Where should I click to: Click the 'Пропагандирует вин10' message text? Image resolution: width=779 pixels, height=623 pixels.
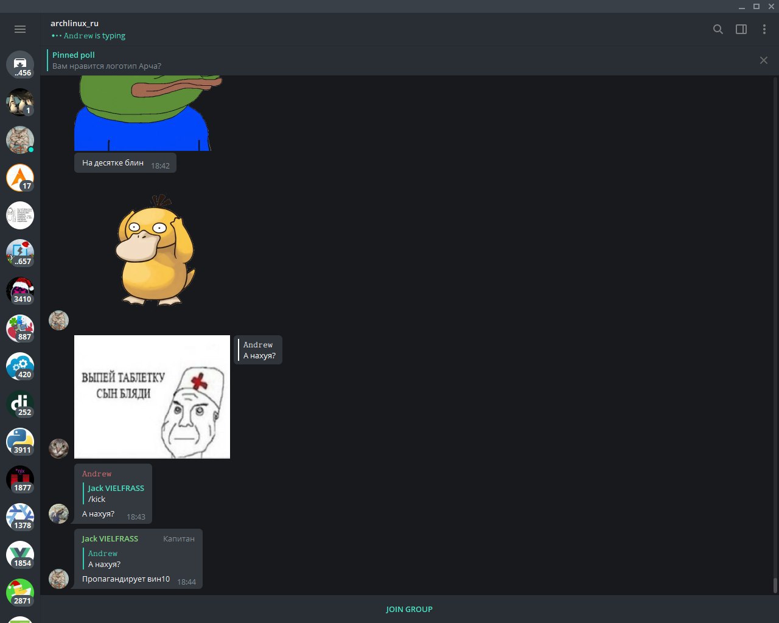click(126, 579)
